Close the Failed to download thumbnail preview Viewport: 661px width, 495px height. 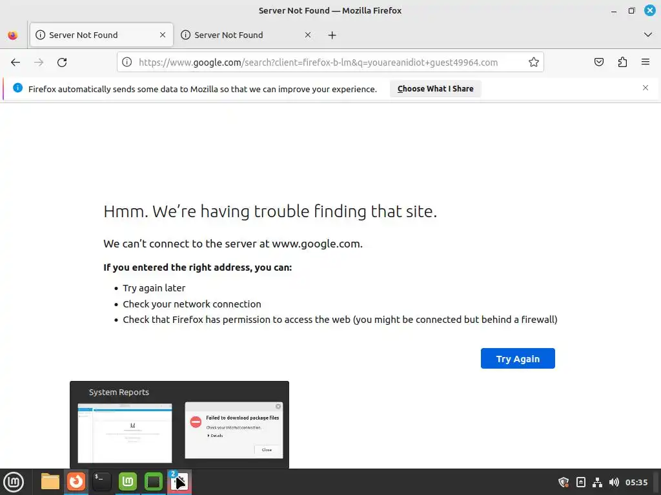[278, 406]
